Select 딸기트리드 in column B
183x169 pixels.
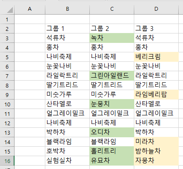click(68, 85)
